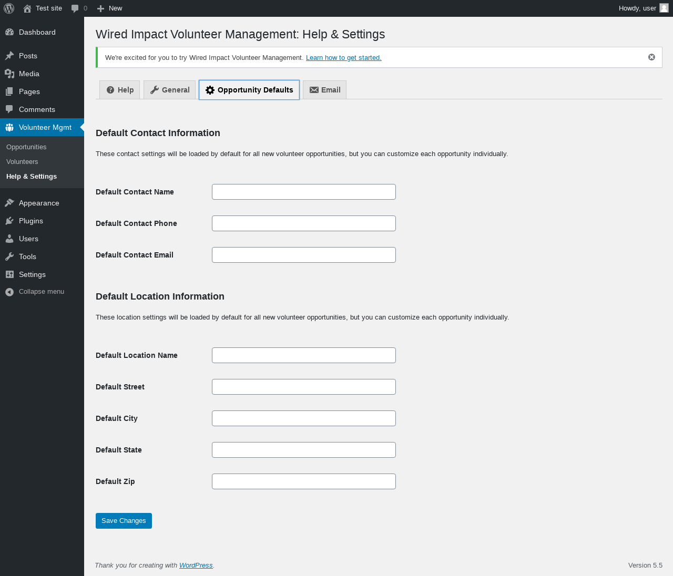Click the user avatar beside Howdy
This screenshot has height=576, width=673.
coord(664,8)
